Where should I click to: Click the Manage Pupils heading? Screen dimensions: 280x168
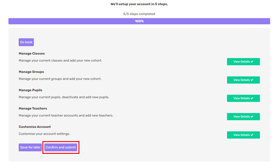click(31, 90)
